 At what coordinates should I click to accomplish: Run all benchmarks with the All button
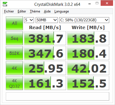click(14, 23)
